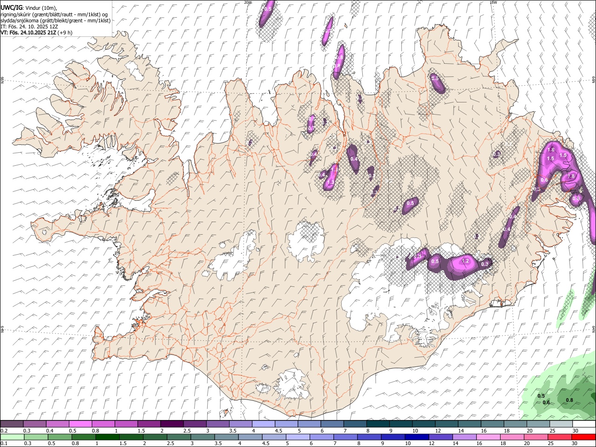Click the '20W' longitude label
596x447 pixels.
[247, 2]
